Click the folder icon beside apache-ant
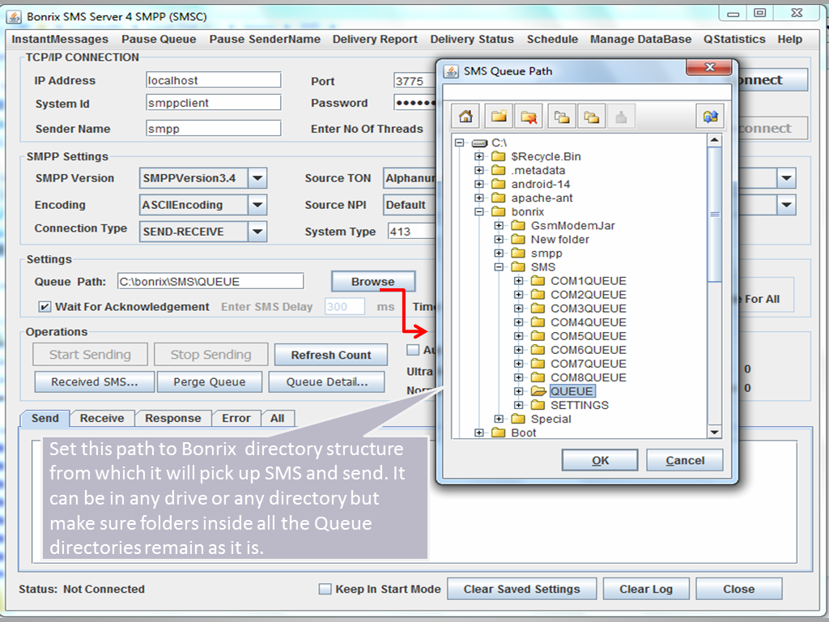This screenshot has width=829, height=622. [x=498, y=198]
